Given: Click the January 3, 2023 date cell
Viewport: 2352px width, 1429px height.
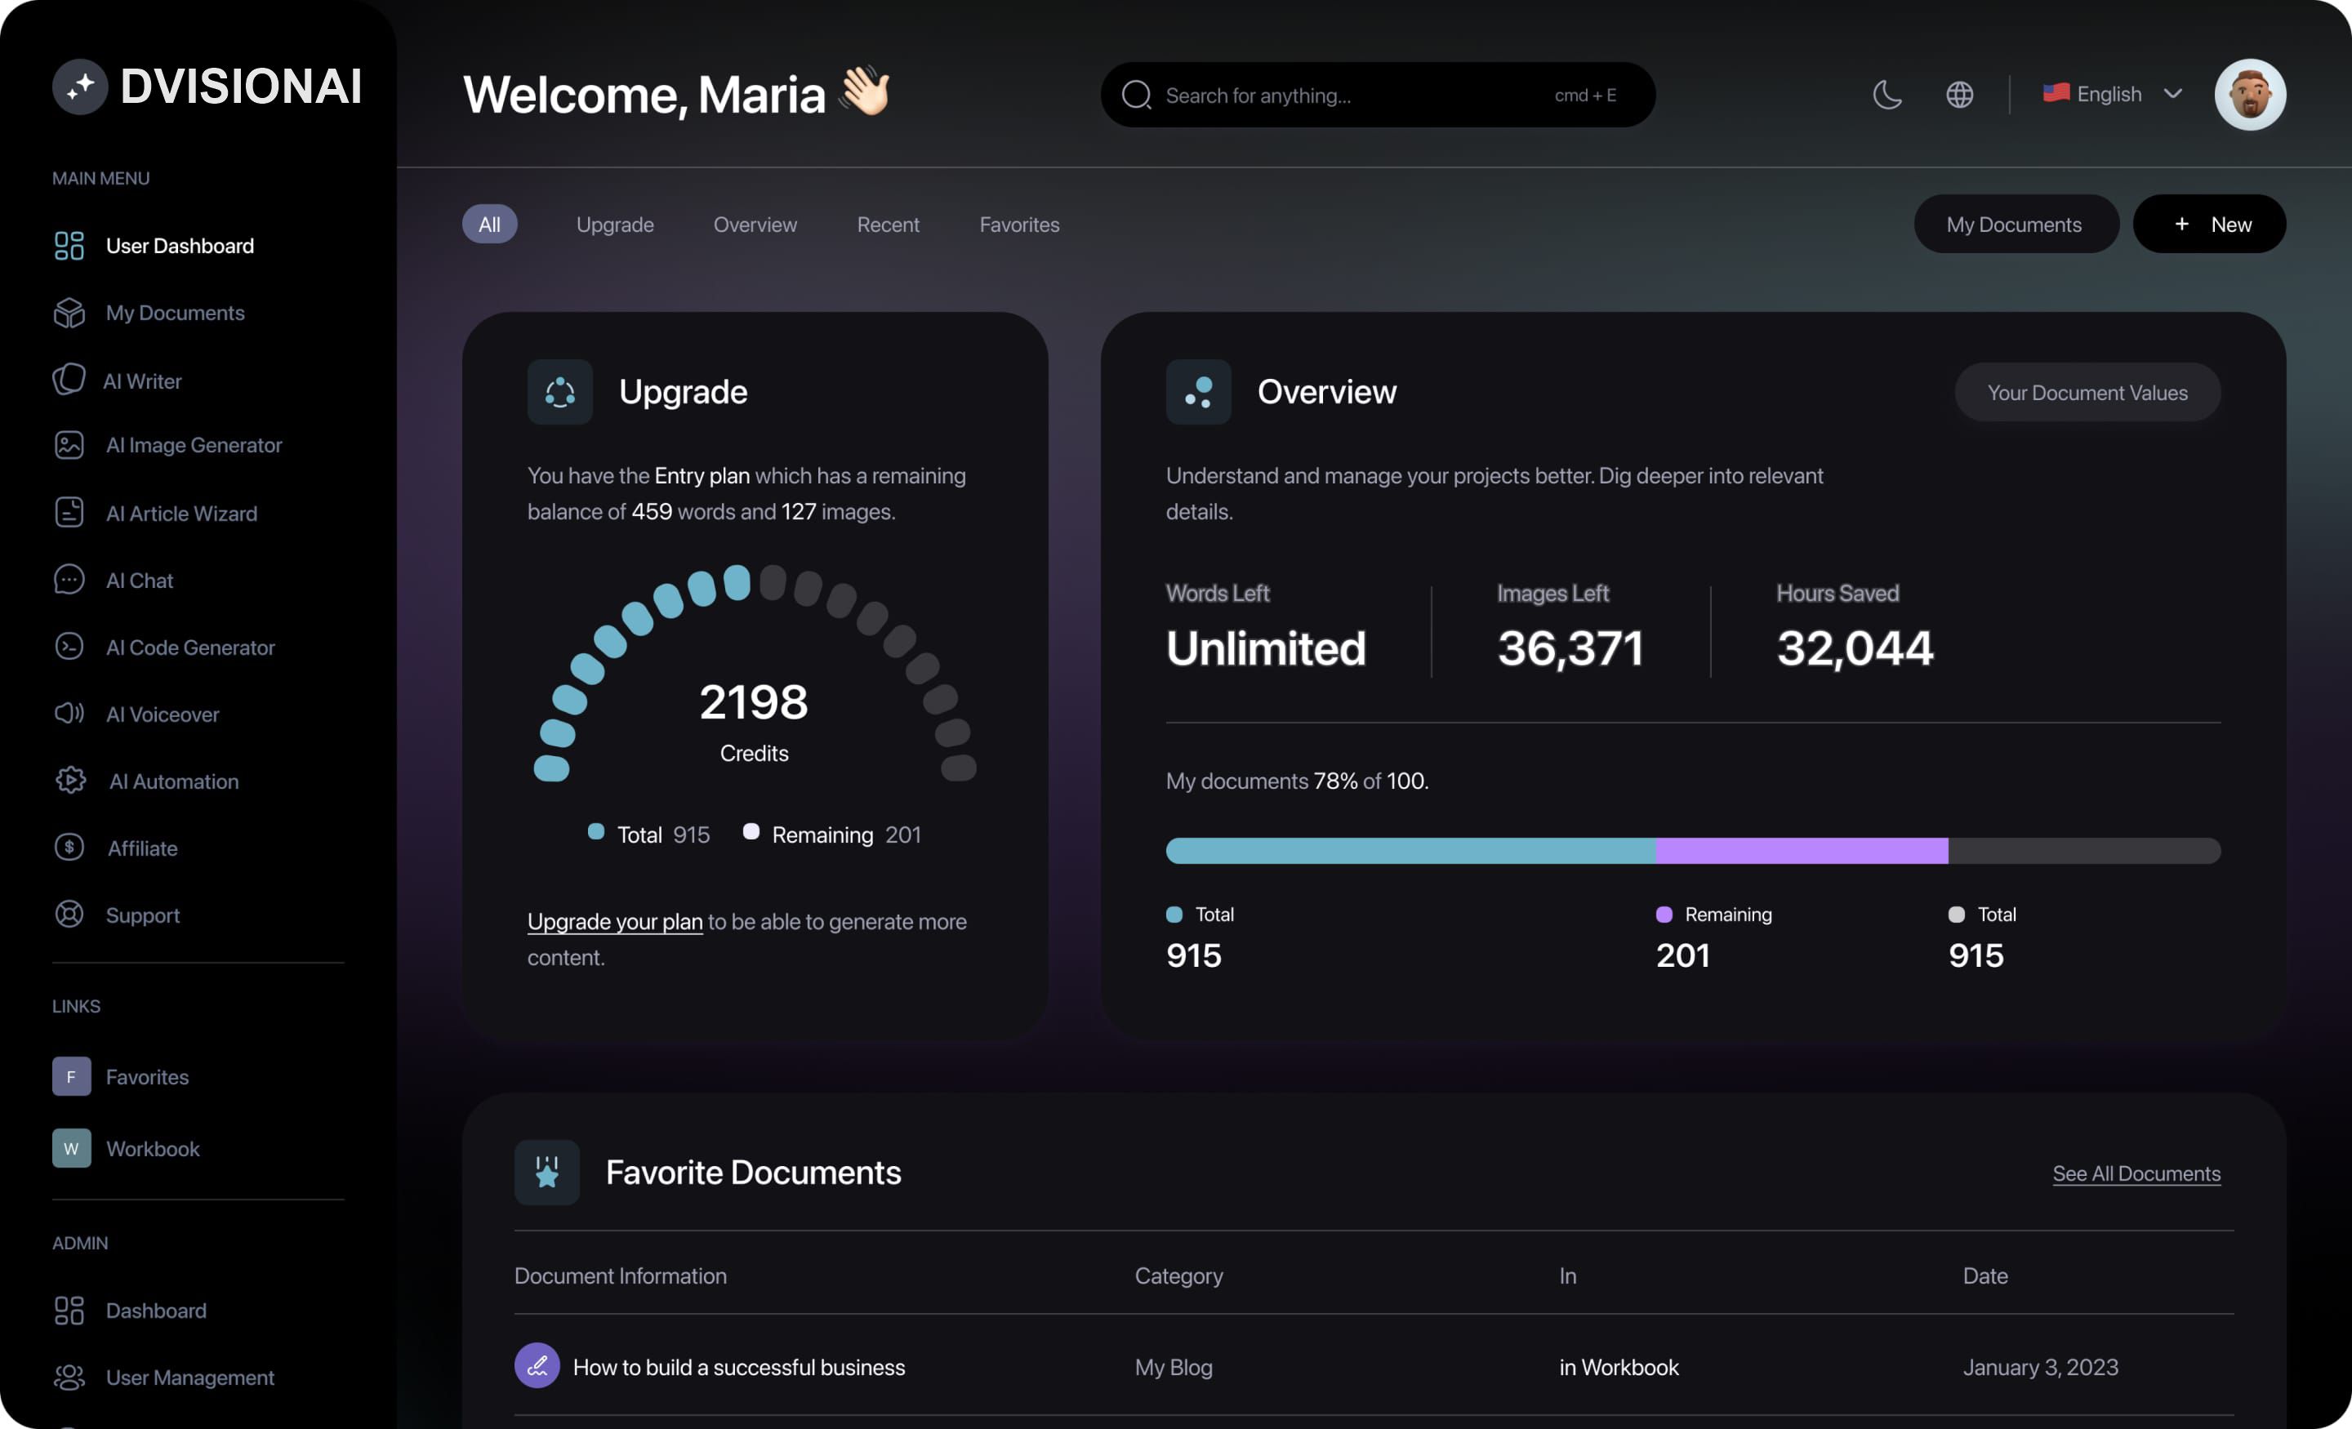Looking at the screenshot, I should click(2041, 1367).
